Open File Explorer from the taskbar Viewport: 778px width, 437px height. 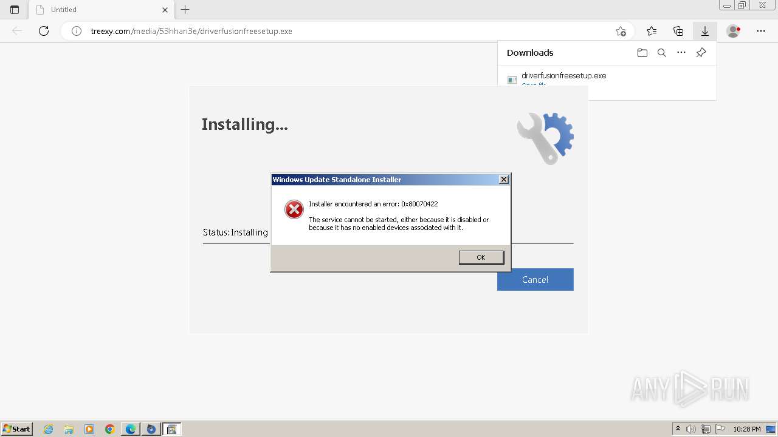click(69, 429)
